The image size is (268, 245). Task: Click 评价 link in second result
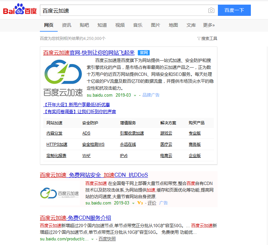tap(152, 203)
